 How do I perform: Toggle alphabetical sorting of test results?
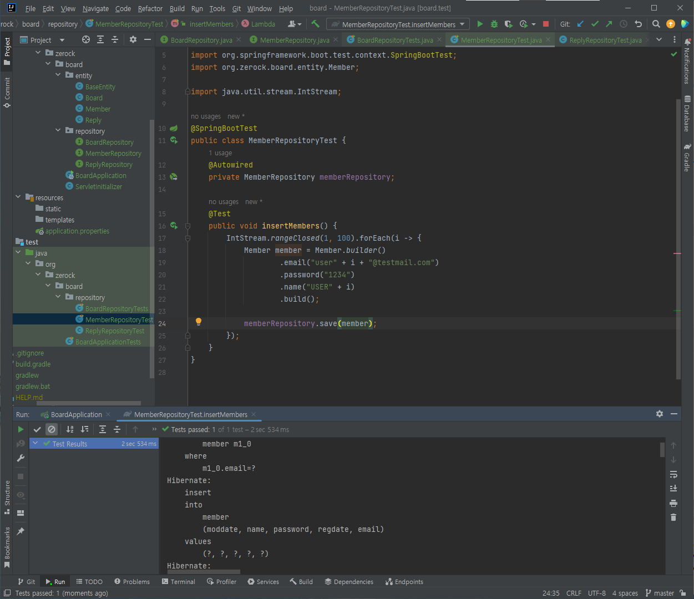[x=70, y=429]
